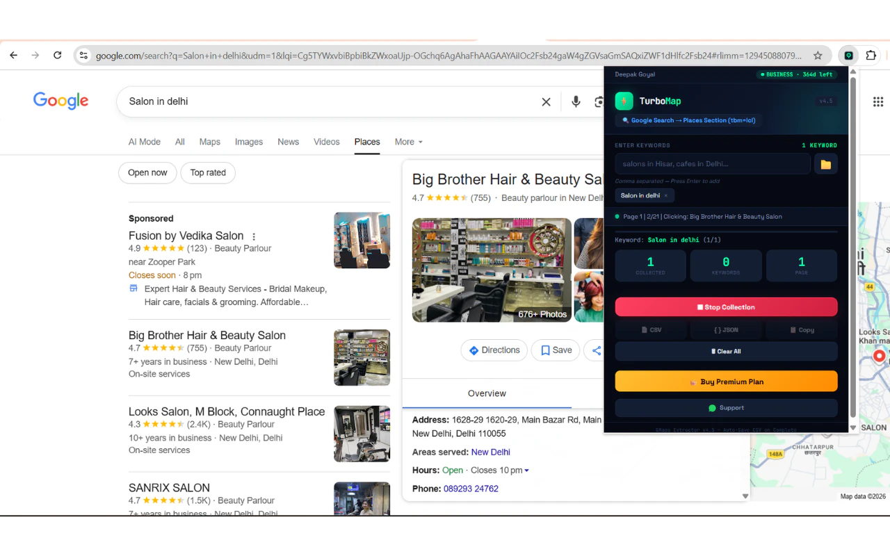Click the Fusion by Vedika Salon thumbnail

[362, 240]
